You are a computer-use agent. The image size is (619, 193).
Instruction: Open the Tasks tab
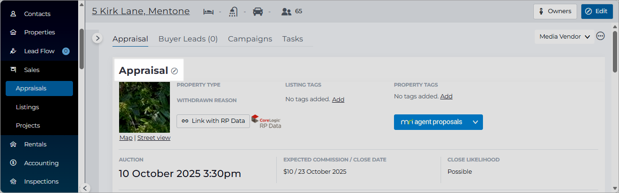[293, 39]
